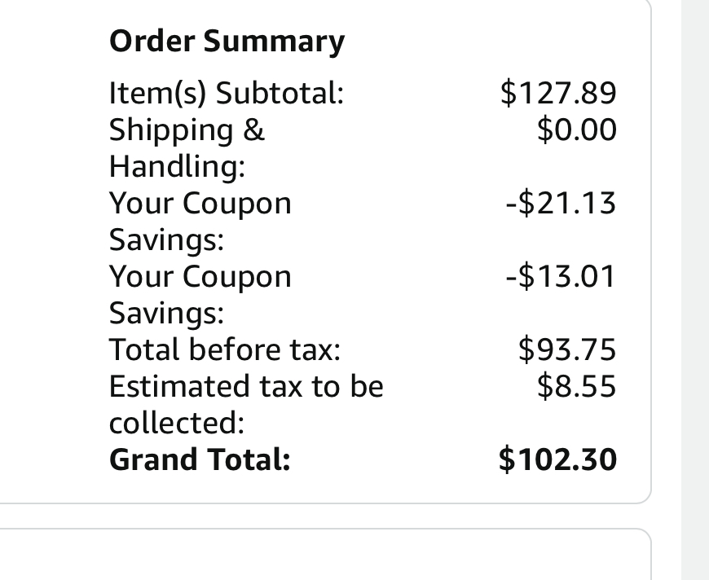Click the gray margin right of the summary
The image size is (709, 580).
coord(694,285)
